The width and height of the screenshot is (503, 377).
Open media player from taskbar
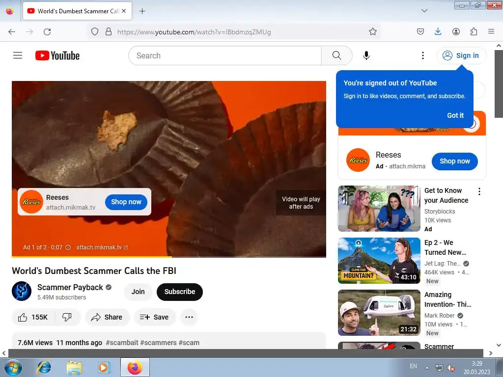[103, 367]
